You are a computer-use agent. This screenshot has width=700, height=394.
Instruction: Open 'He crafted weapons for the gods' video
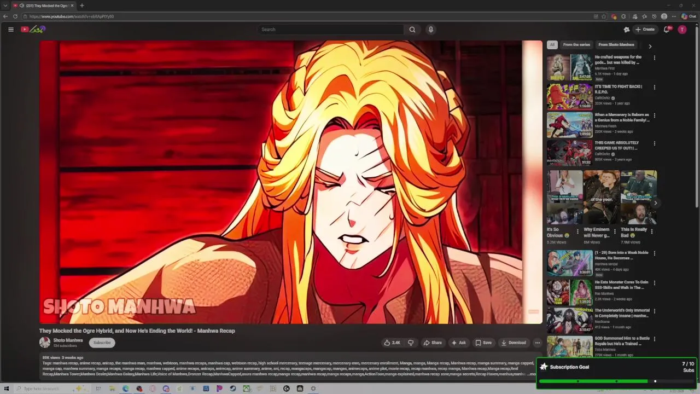click(x=618, y=60)
